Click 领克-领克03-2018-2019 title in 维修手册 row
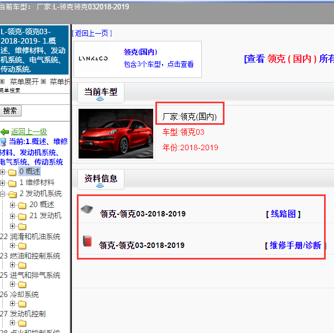The width and height of the screenshot is (334, 333). click(x=142, y=245)
